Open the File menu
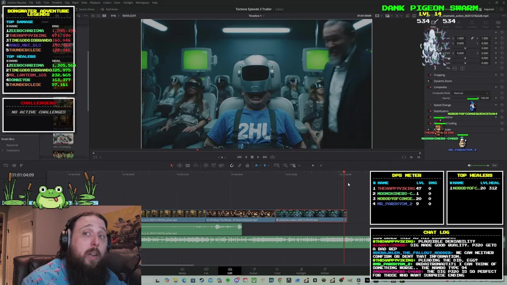This screenshot has height=285, width=507. point(31,3)
